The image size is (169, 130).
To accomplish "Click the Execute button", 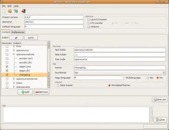I will (159, 99).
